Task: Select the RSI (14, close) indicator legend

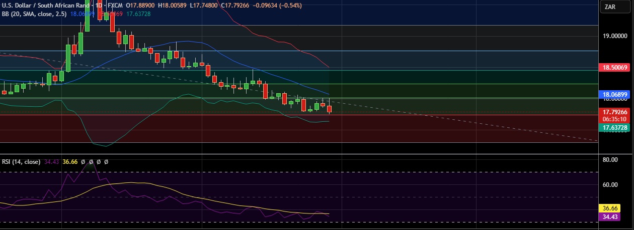Action: pyautogui.click(x=21, y=162)
